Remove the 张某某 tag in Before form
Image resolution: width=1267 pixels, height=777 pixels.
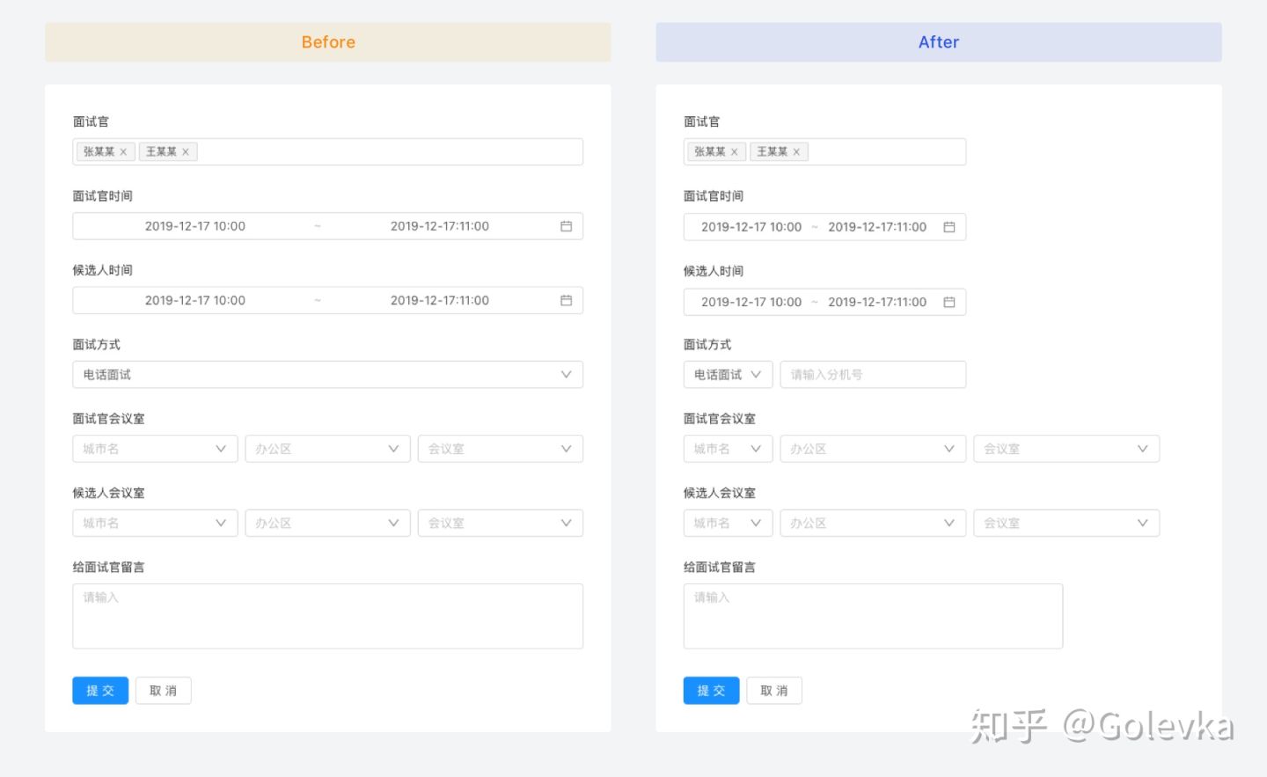tap(123, 151)
